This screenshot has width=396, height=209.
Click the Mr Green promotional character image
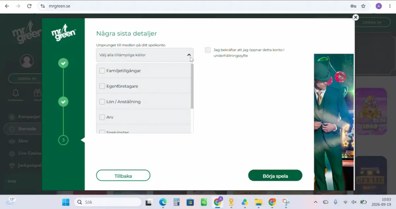click(x=334, y=122)
